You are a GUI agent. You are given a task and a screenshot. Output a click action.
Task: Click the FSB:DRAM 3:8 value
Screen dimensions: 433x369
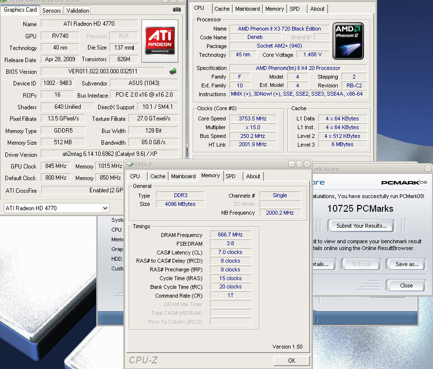coord(230,243)
